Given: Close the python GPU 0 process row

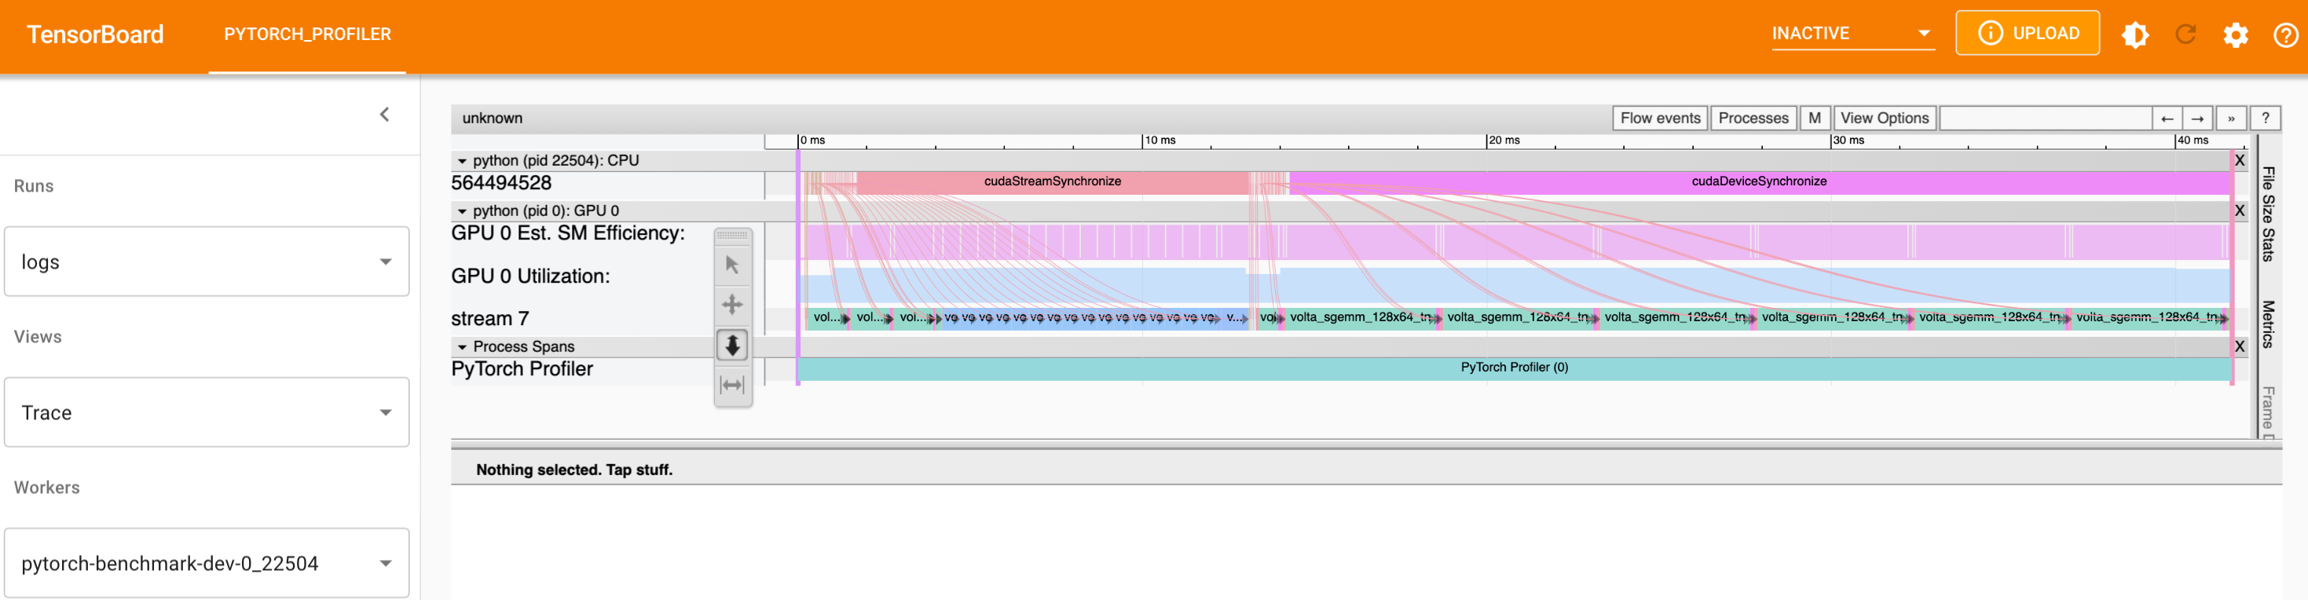Looking at the screenshot, I should (2239, 210).
